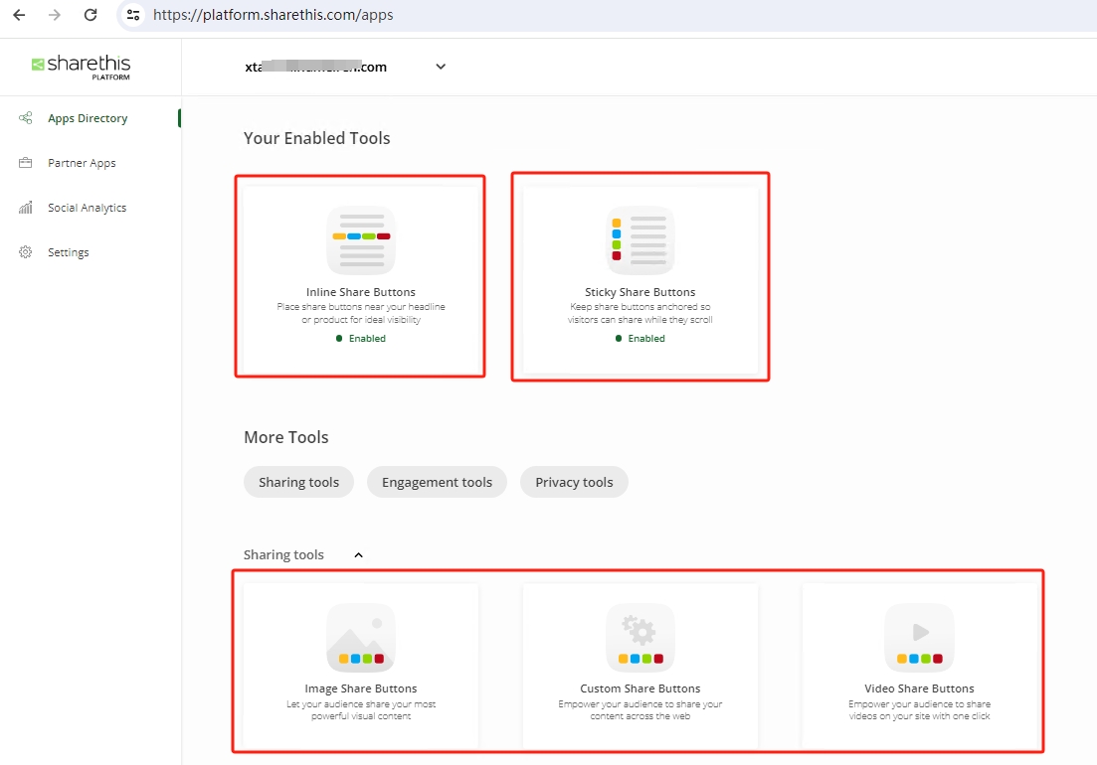Screen dimensions: 1097x765
Task: Click the Sticky Share Buttons icon
Action: click(x=640, y=240)
